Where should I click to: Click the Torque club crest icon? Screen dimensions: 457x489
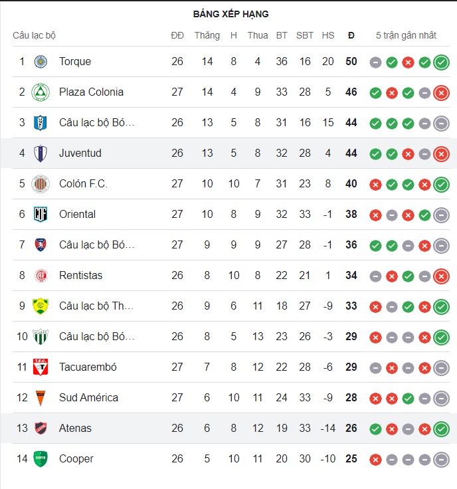[41, 62]
